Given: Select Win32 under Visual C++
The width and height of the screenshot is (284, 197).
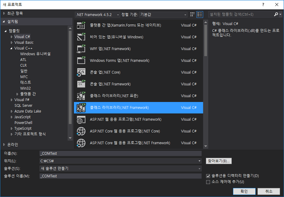Looking at the screenshot, I should (x=25, y=88).
